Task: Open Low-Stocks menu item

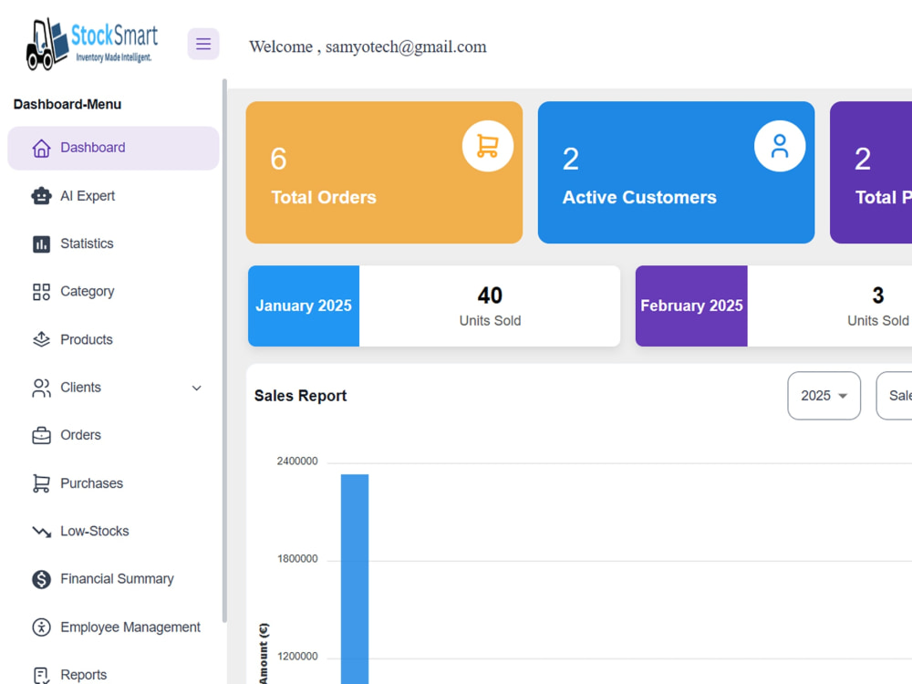Action: 113,531
